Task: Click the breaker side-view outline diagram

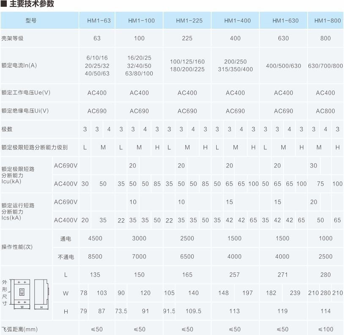Action: (x=41, y=294)
